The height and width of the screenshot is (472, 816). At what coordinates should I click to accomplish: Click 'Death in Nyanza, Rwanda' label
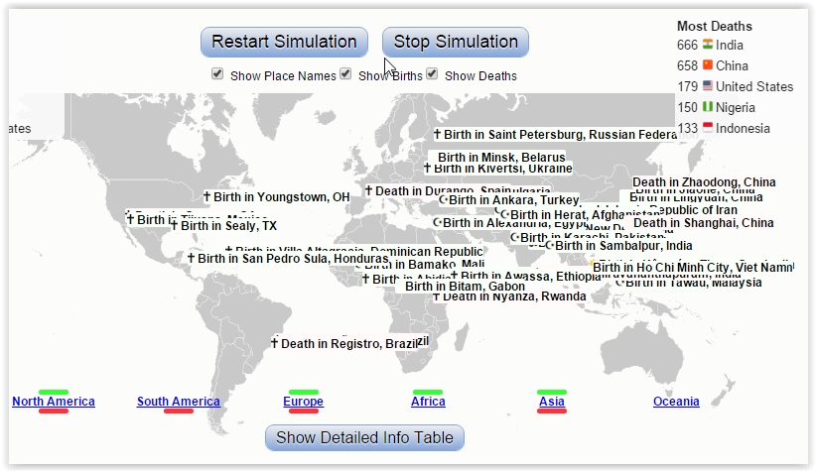(x=514, y=296)
